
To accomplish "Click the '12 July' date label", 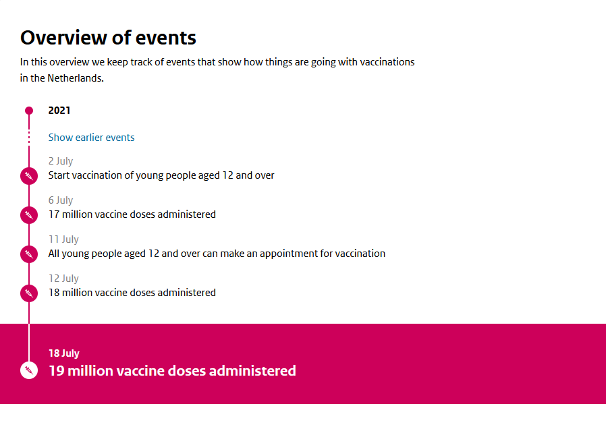I will click(x=63, y=279).
